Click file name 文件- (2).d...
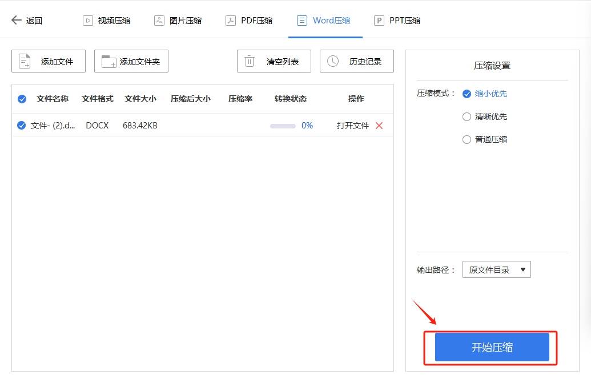591x383 pixels. [53, 126]
